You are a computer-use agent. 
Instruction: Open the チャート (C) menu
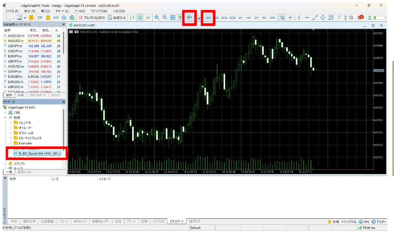[x=62, y=11]
